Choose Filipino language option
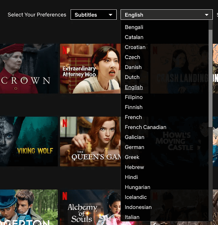The width and height of the screenshot is (218, 225). [x=134, y=97]
